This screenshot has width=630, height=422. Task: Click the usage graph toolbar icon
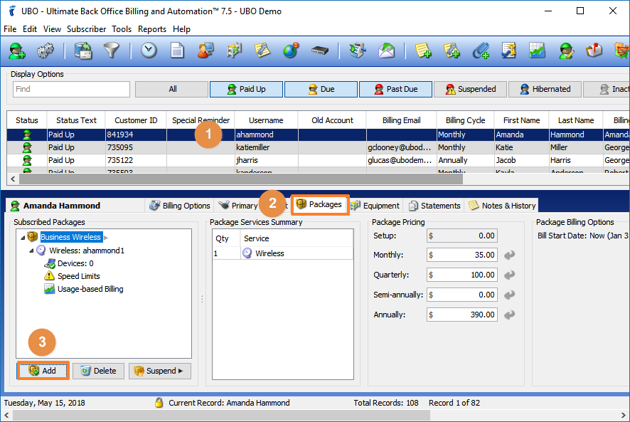point(537,51)
